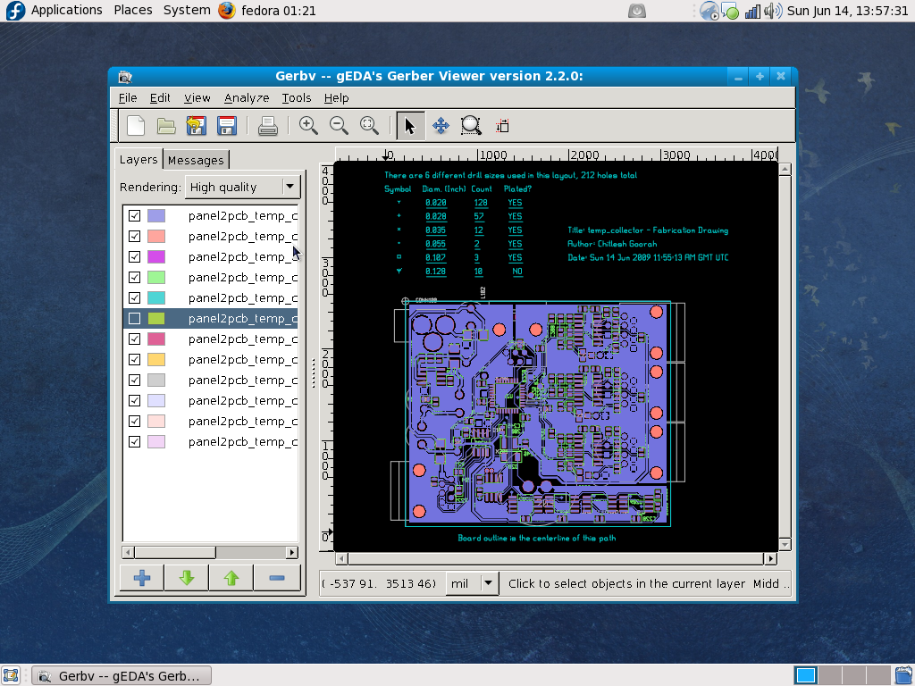Click the blue color swatch of first layer
Image resolution: width=915 pixels, height=686 pixels.
click(155, 216)
